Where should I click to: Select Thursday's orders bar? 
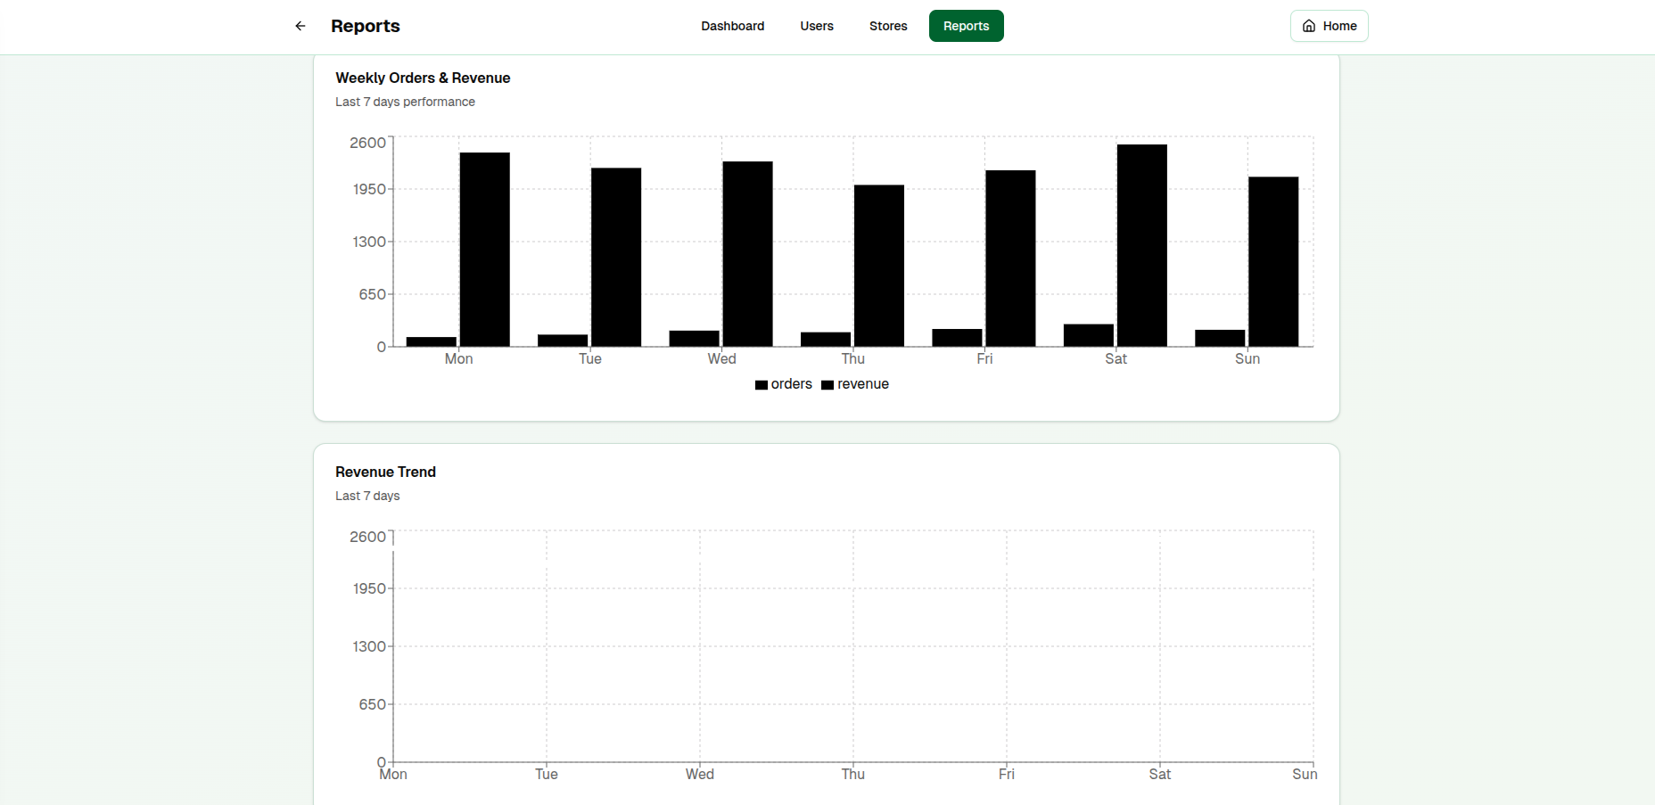click(x=827, y=341)
